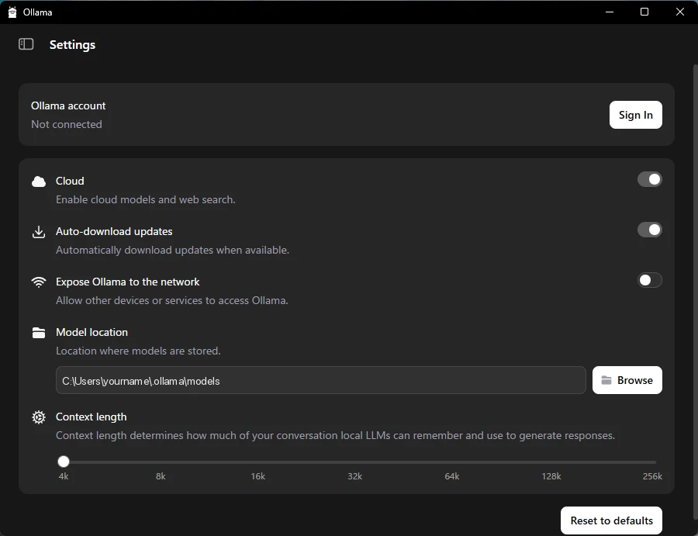The width and height of the screenshot is (698, 536).
Task: Click 'Allow other devices or services' description
Action: click(172, 300)
